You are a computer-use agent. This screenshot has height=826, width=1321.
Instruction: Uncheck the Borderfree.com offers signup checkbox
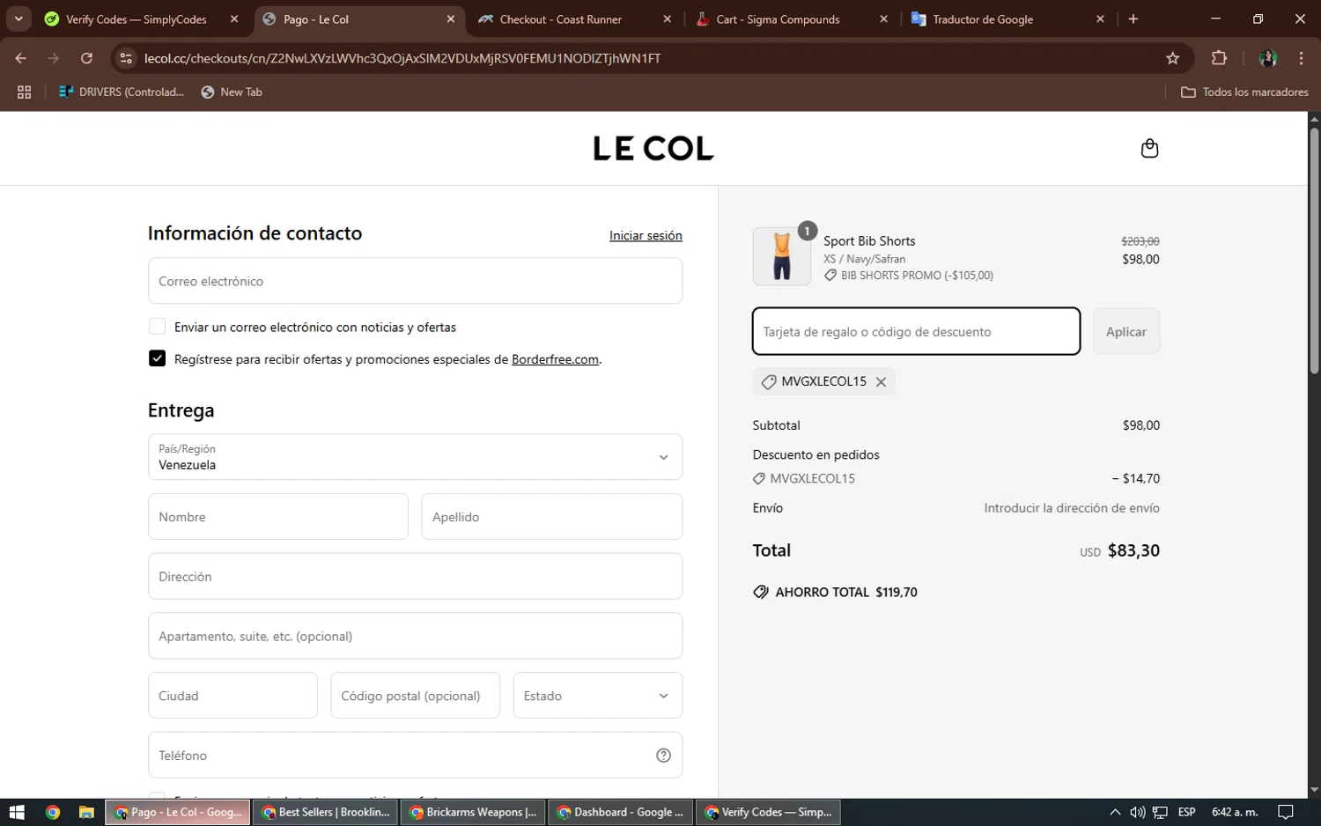pos(157,358)
